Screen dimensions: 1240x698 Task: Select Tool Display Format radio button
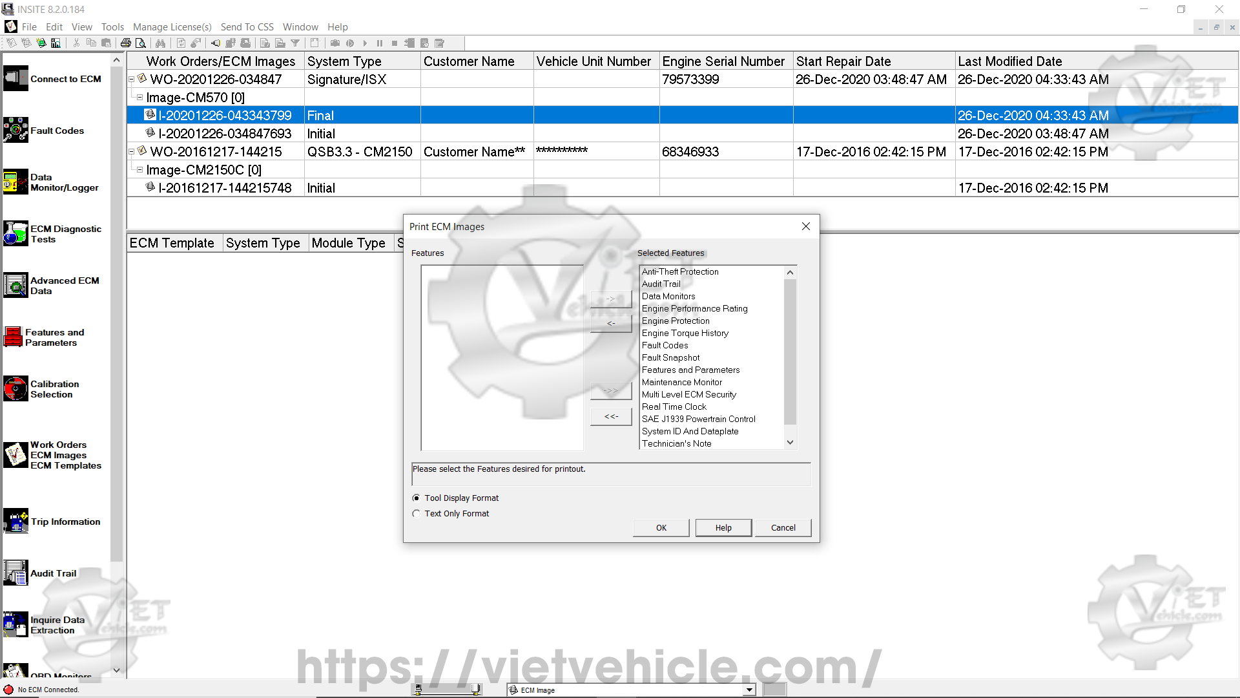[417, 498]
